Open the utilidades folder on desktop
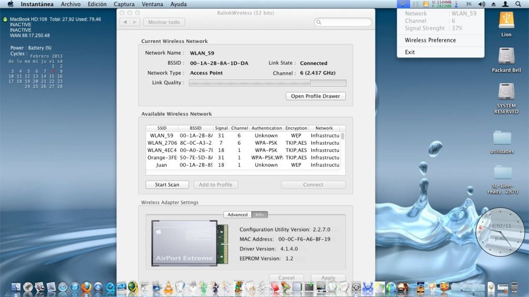Screen dimensions: 529x297 pos(502,138)
